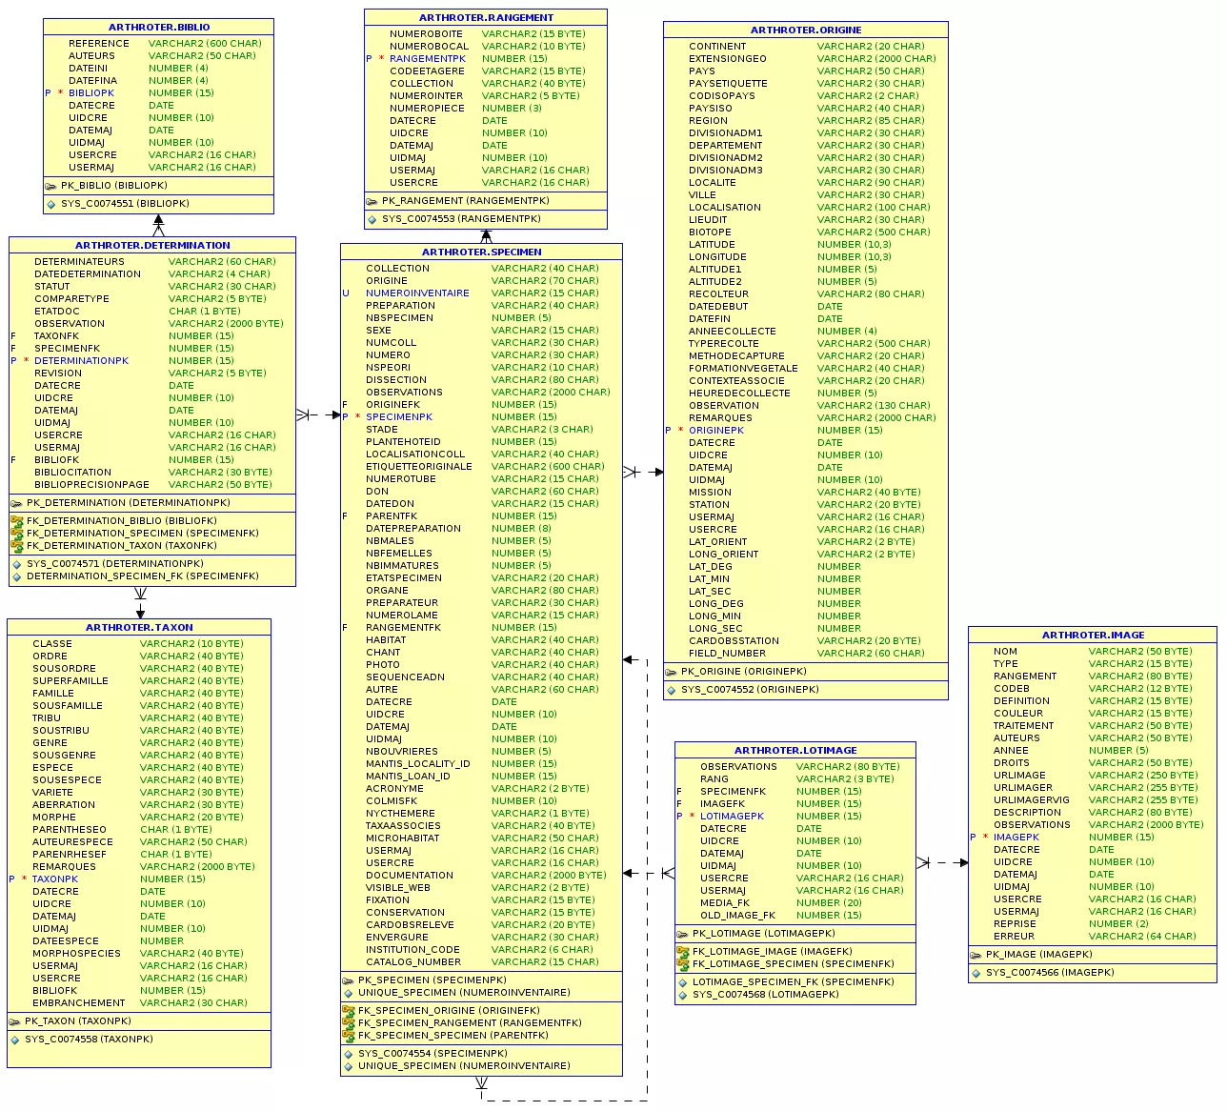Select the ARTHROTER.BIBLIO table title

tap(159, 28)
